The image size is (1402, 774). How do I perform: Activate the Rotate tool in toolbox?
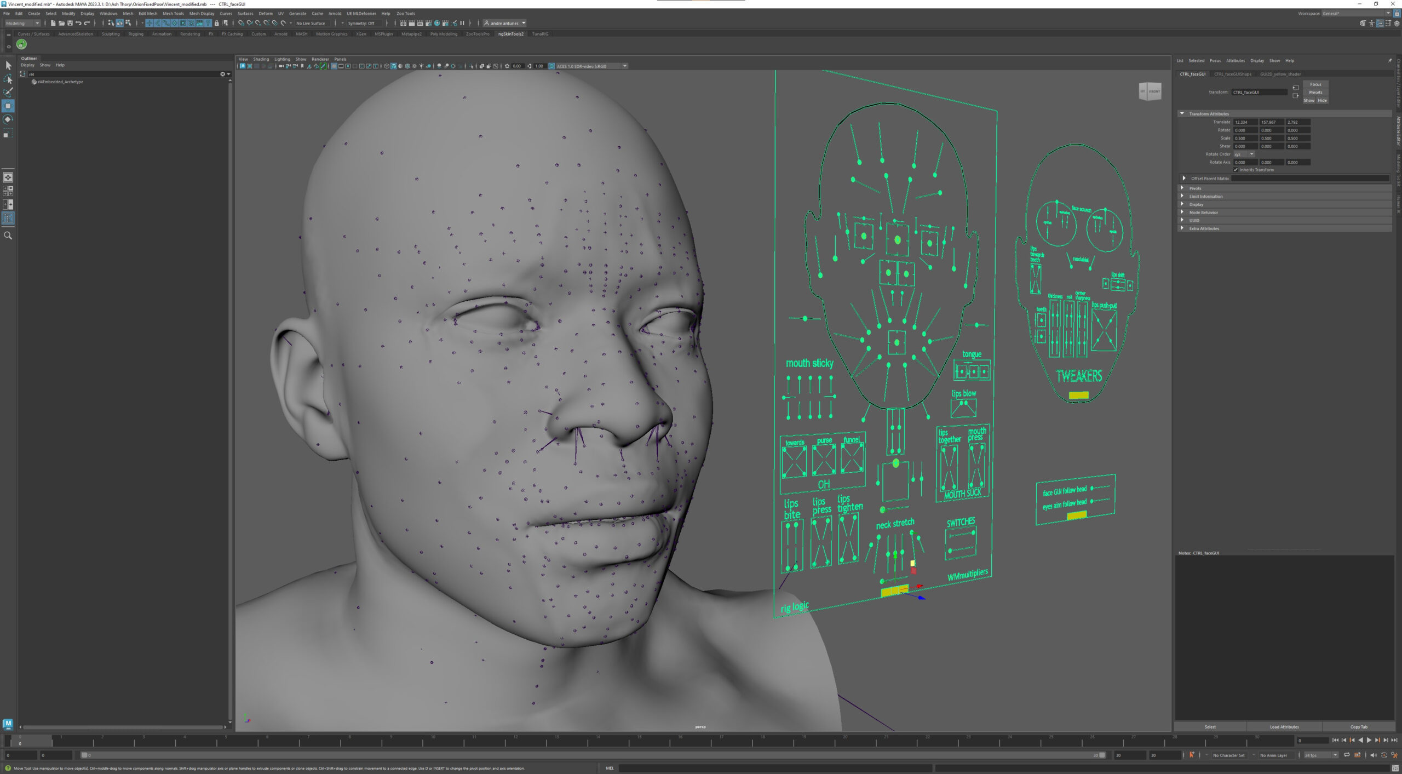coord(8,119)
